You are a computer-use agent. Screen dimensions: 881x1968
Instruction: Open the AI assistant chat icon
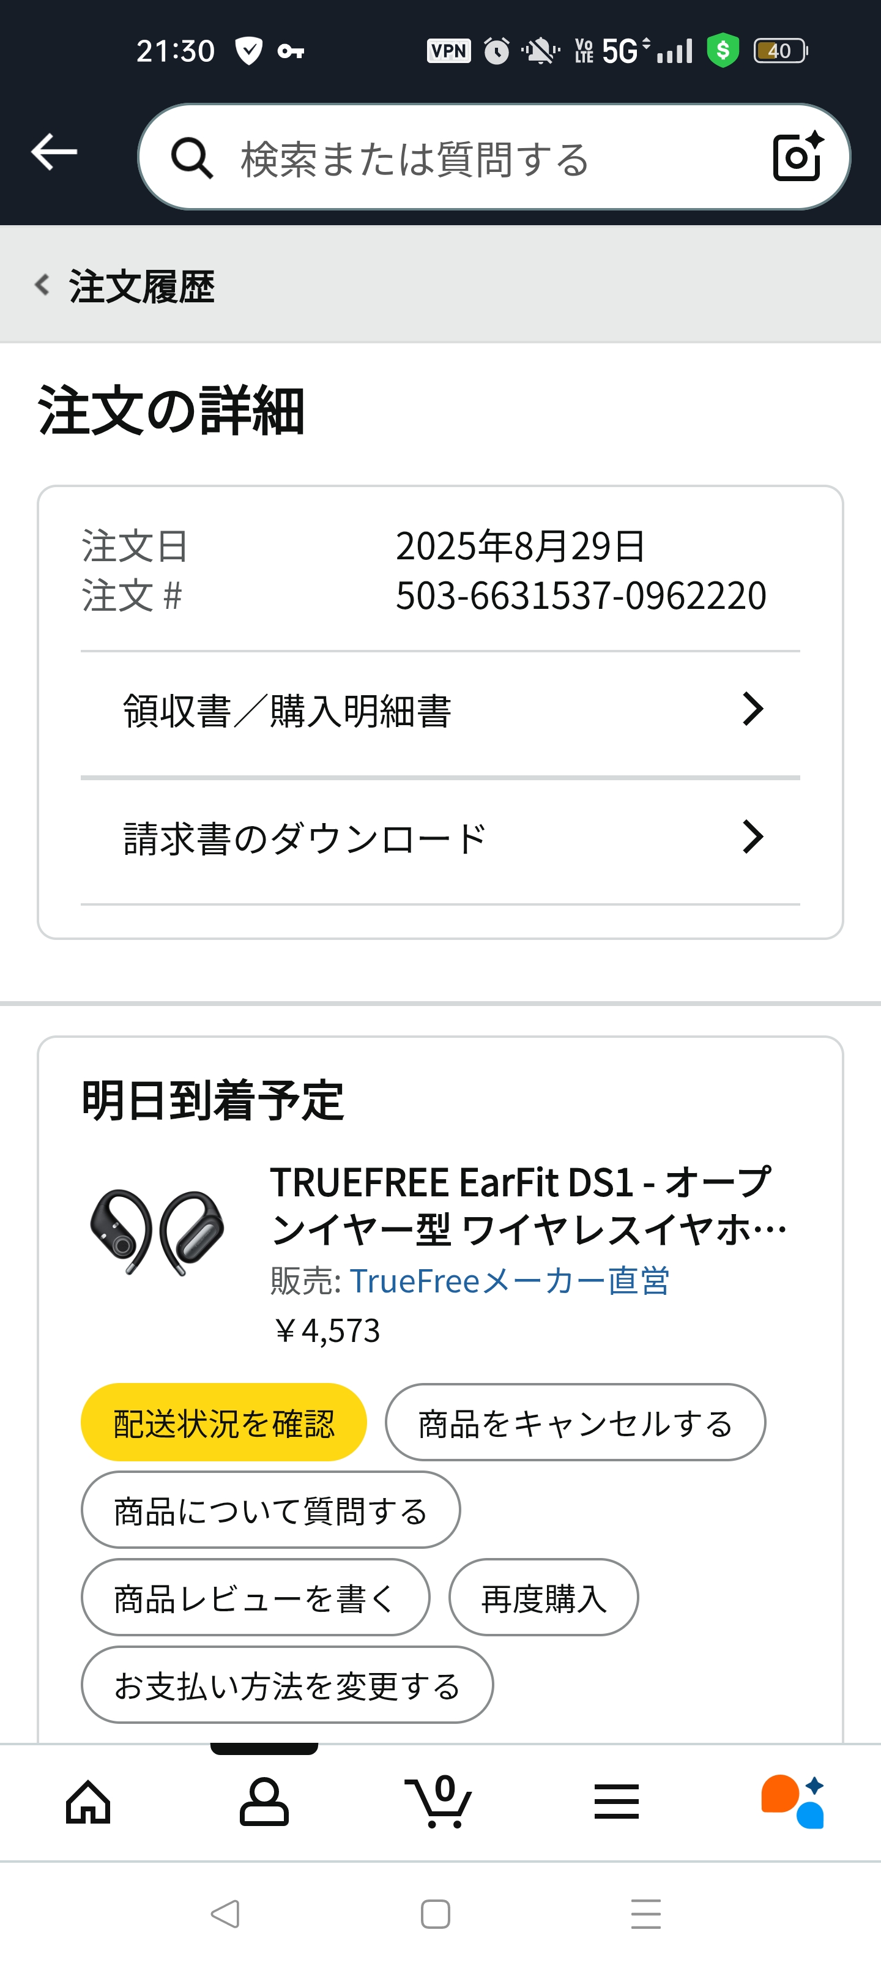coord(792,1802)
